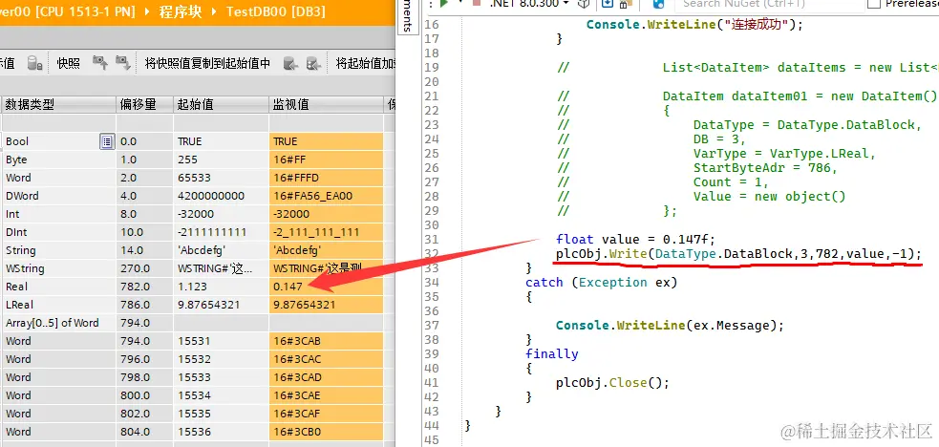Select offset 786.0 in LReal row

coord(145,305)
